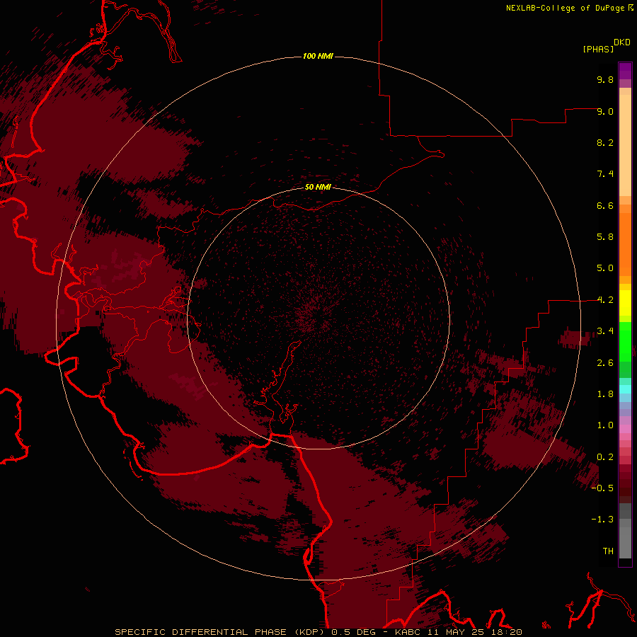
Task: Click the 100 NMI range ring label
Action: 318,56
